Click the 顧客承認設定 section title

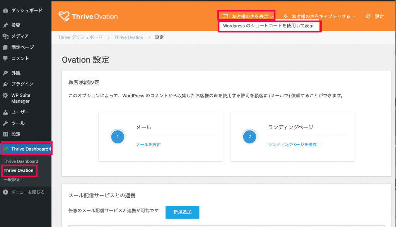click(84, 82)
